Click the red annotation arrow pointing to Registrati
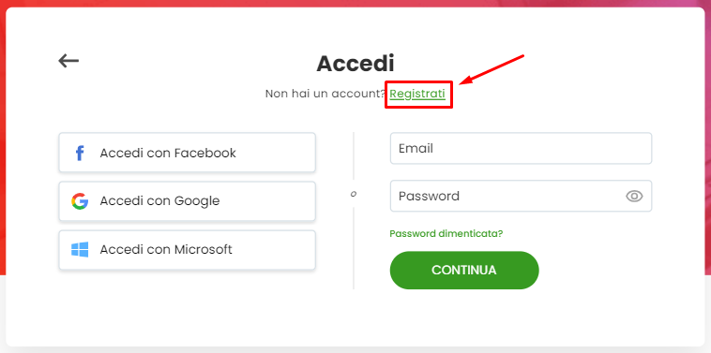 pos(492,69)
